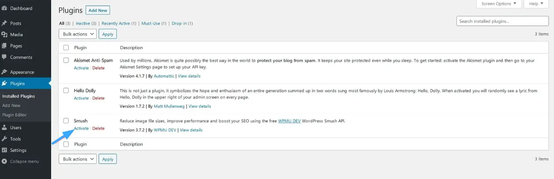Viewport: 554px width, 179px height.
Task: Open the Plugin Editor submenu item
Action: [x=15, y=115]
